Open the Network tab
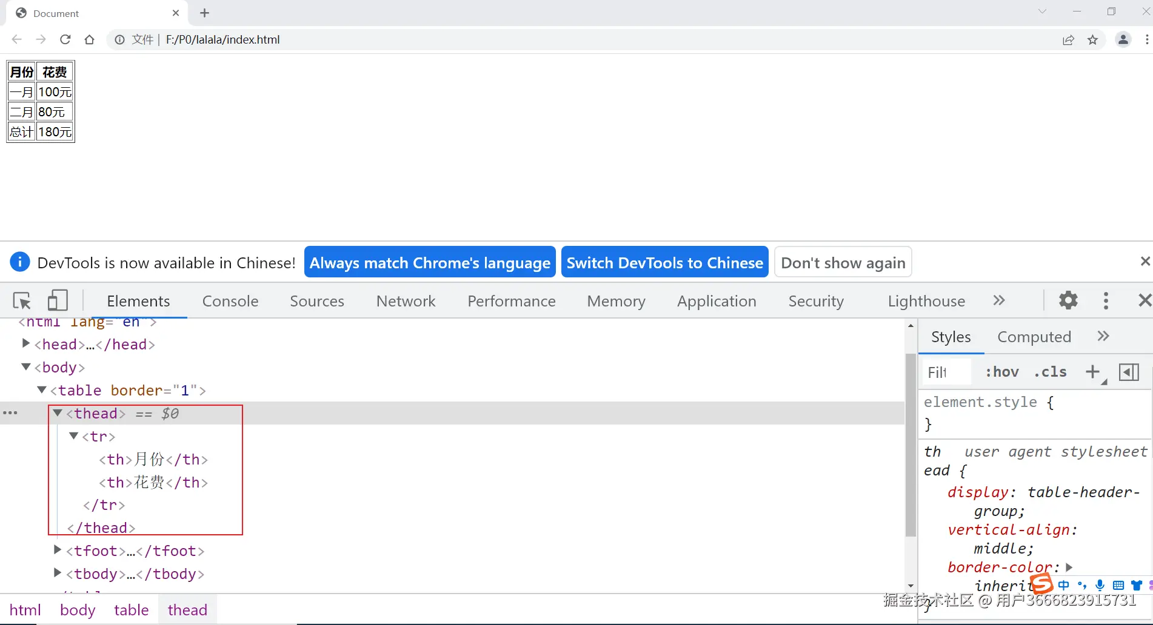This screenshot has width=1153, height=625. tap(406, 301)
